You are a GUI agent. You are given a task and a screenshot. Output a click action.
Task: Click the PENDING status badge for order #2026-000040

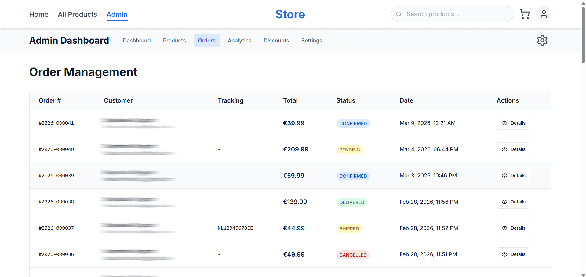(349, 150)
